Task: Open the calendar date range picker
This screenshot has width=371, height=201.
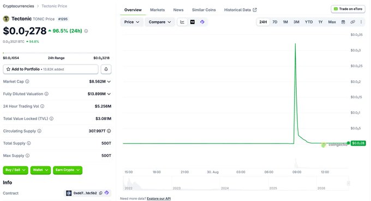Action: [x=343, y=22]
